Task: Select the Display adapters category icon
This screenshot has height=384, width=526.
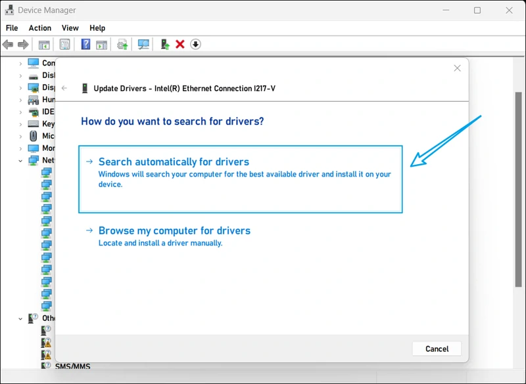Action: tap(34, 87)
